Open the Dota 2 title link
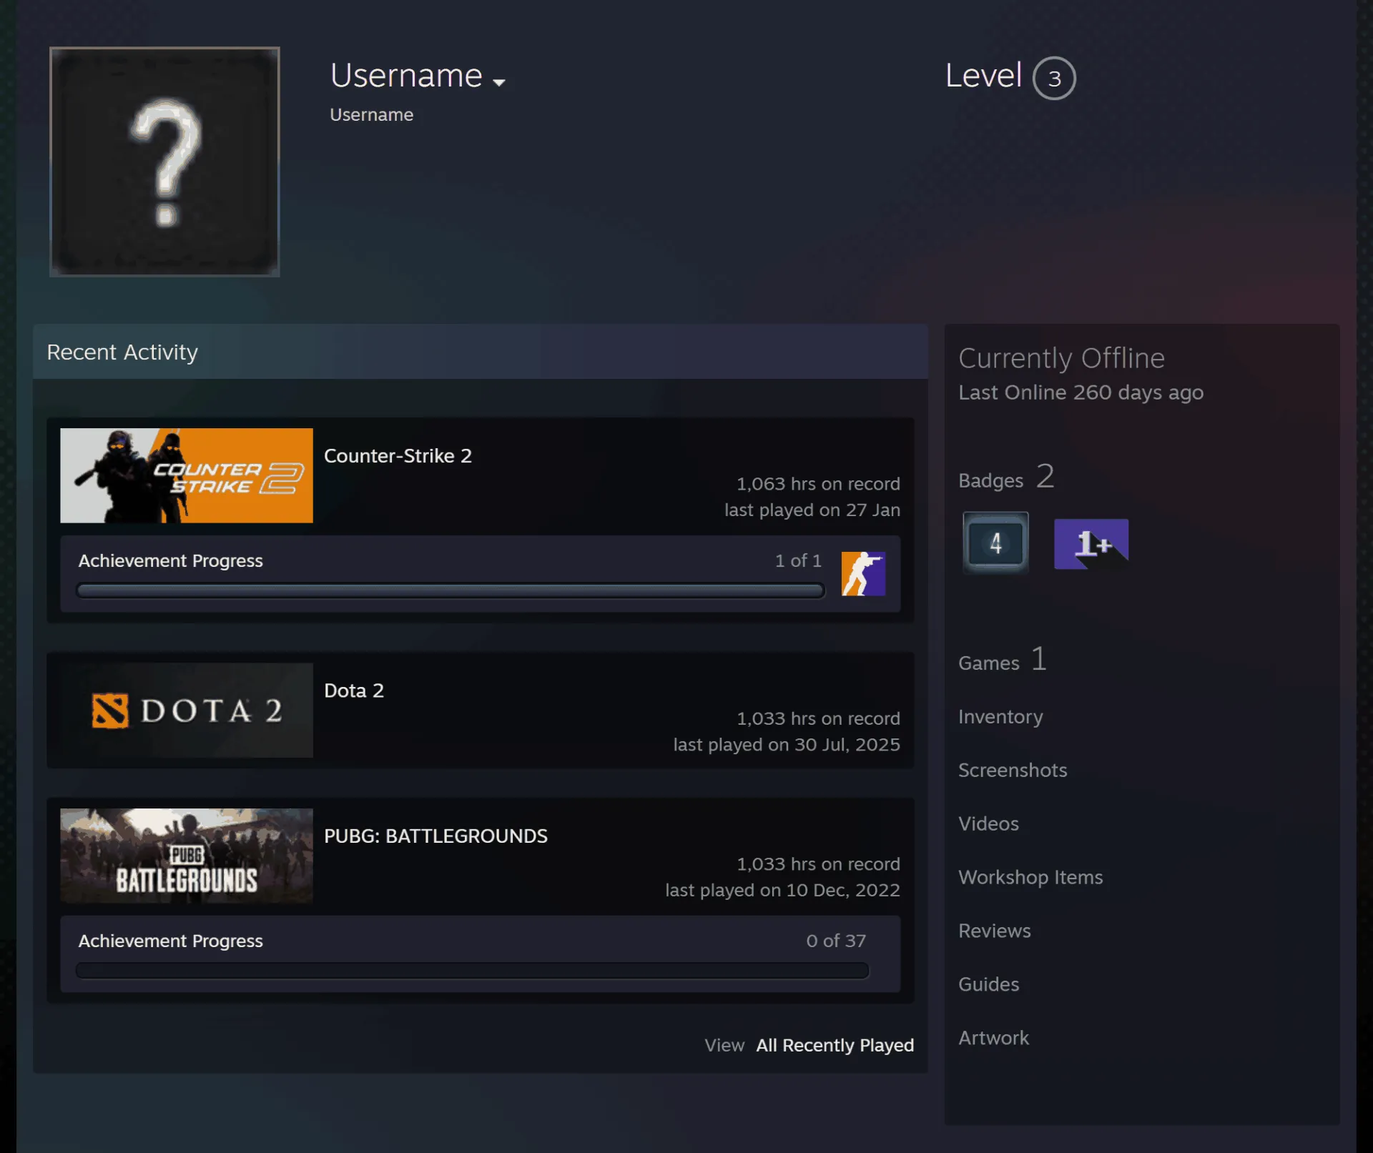The width and height of the screenshot is (1373, 1153). pyautogui.click(x=354, y=691)
